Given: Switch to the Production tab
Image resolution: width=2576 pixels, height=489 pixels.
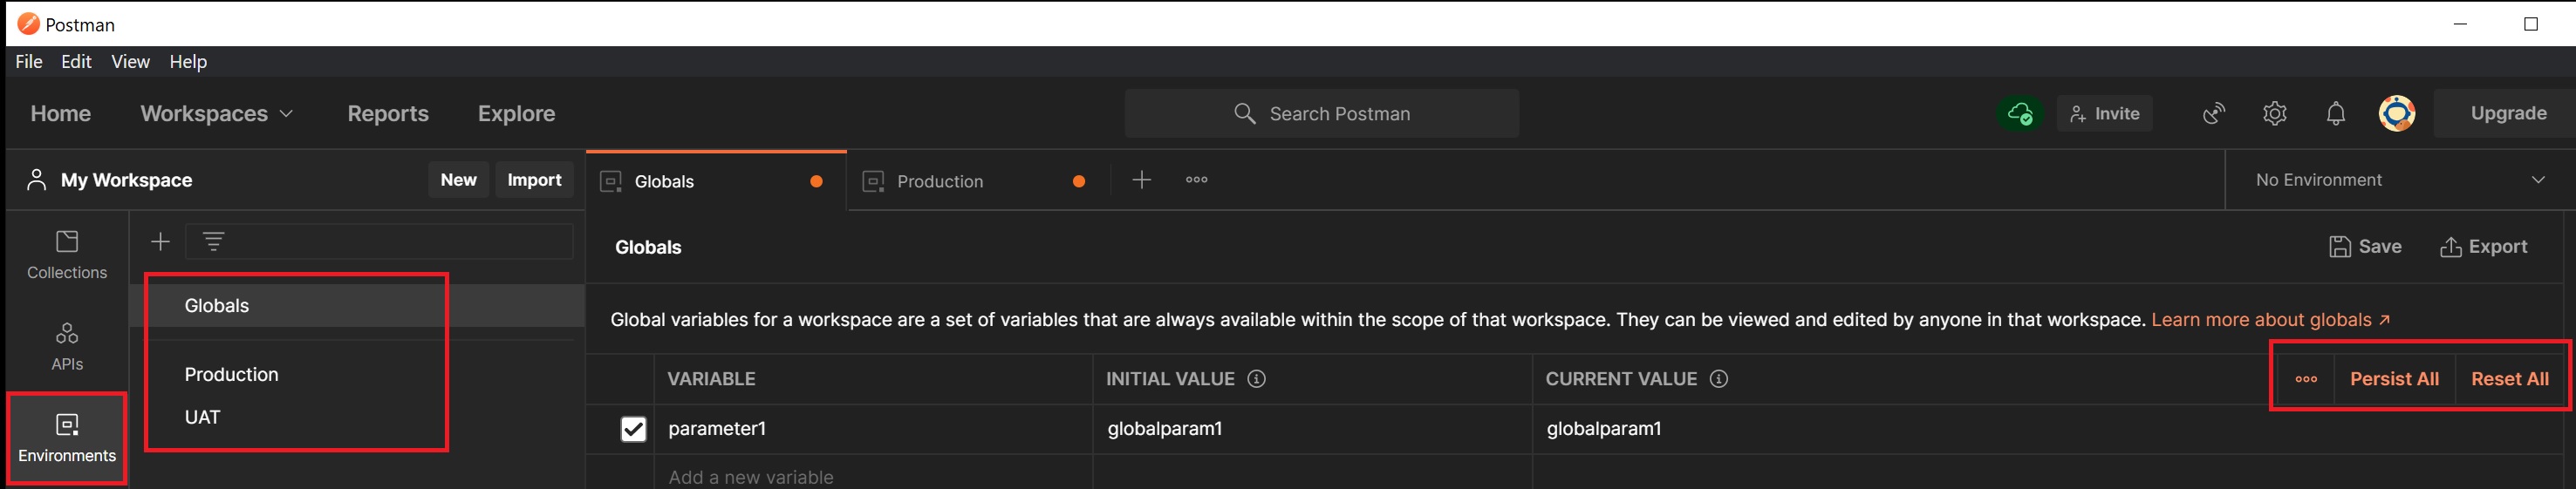Looking at the screenshot, I should (x=939, y=181).
